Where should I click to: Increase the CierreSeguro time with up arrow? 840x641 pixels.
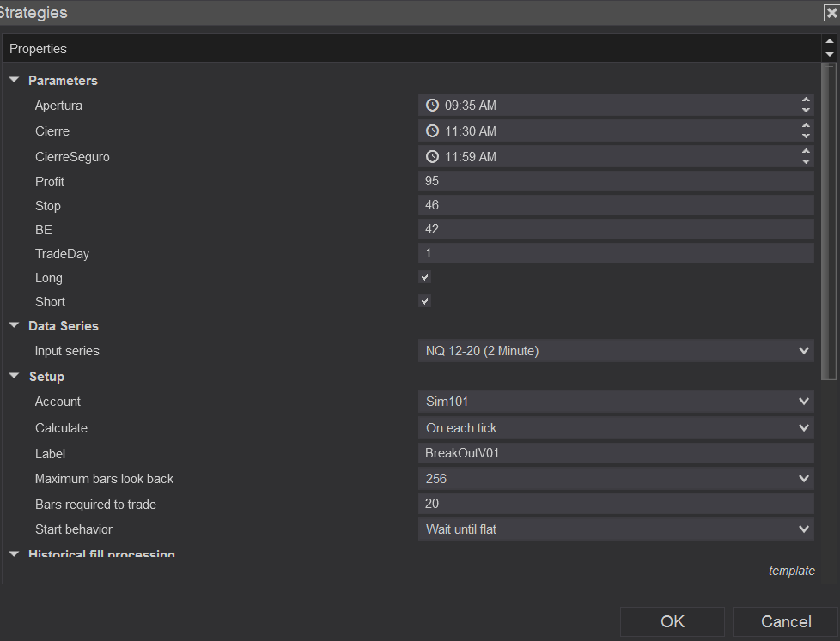click(x=806, y=151)
